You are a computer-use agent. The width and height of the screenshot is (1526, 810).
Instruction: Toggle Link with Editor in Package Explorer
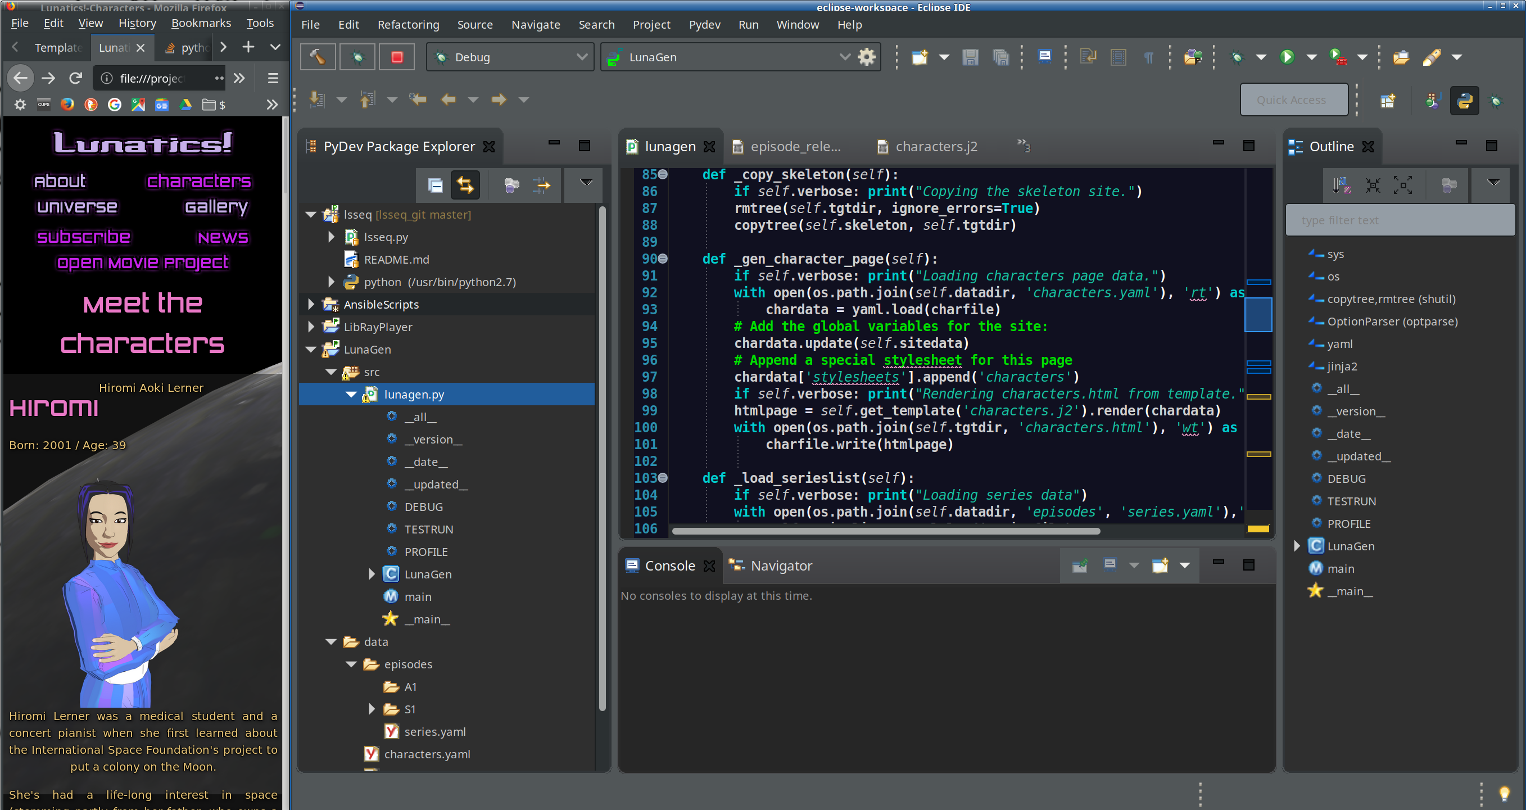click(465, 185)
